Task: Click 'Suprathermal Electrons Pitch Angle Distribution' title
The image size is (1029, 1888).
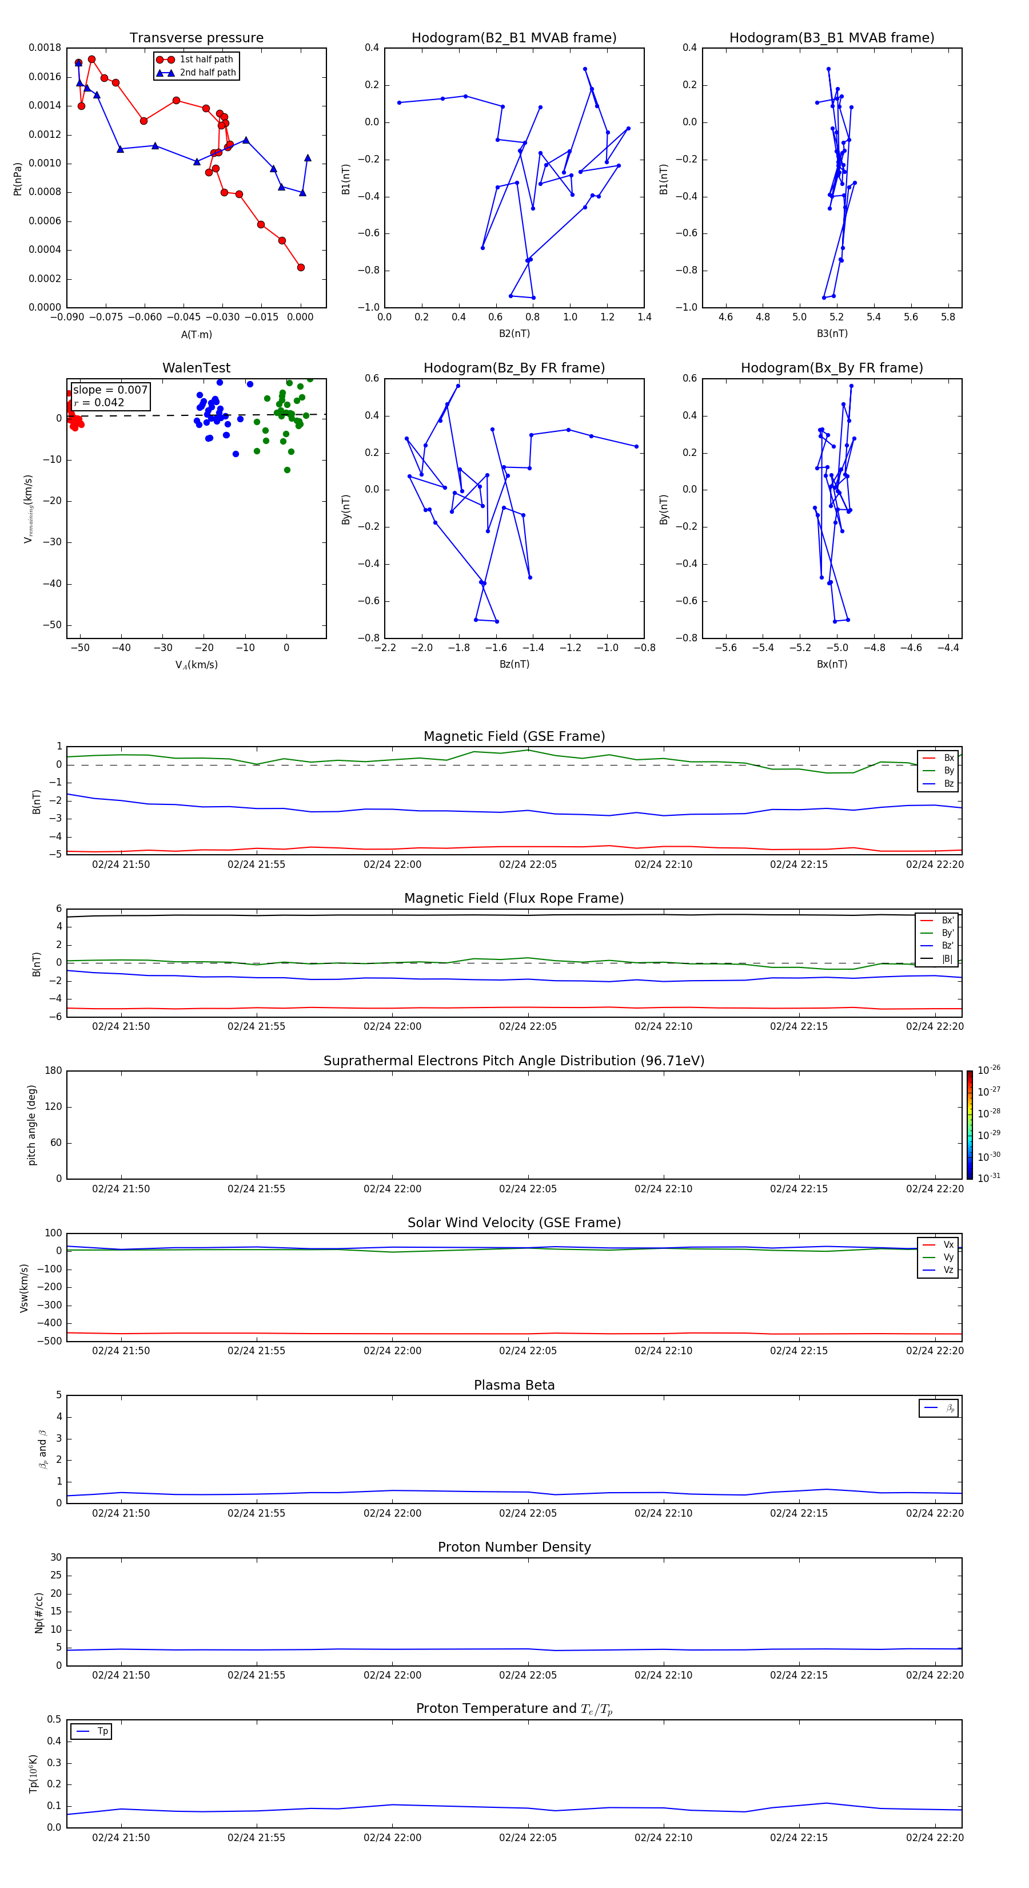Action: (x=514, y=1061)
